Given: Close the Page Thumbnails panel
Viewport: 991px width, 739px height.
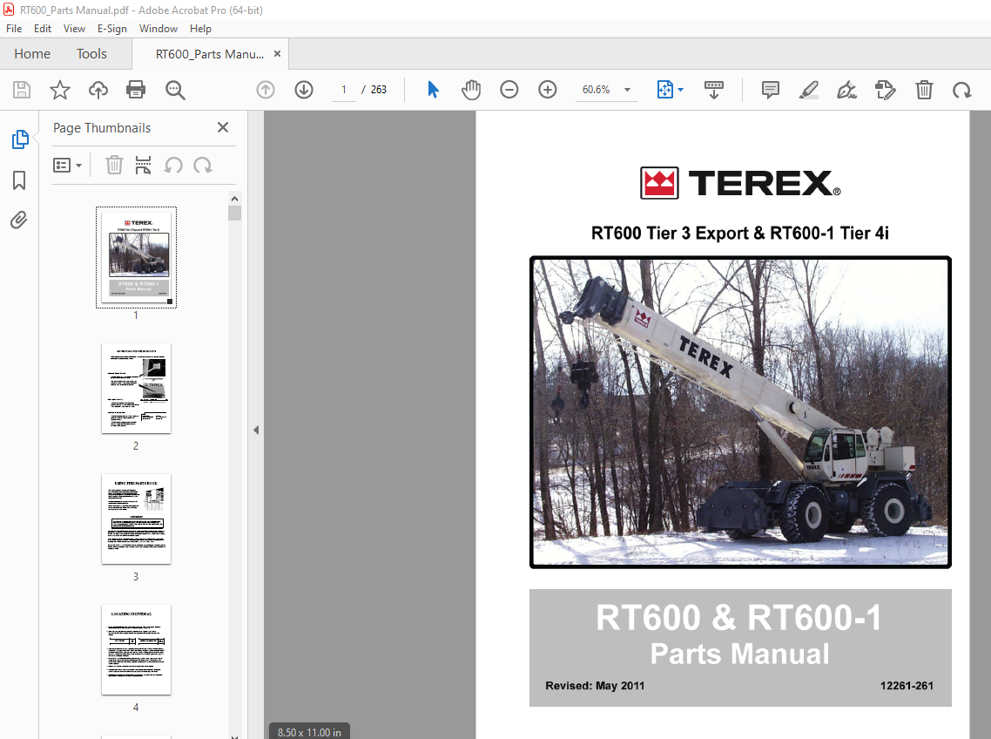Looking at the screenshot, I should [222, 127].
